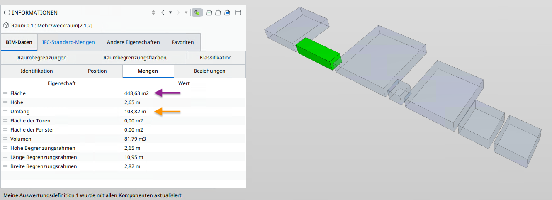Open the Position sub-tab

(x=97, y=71)
